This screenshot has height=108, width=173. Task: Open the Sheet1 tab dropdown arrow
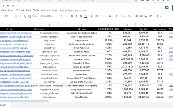tap(8, 105)
